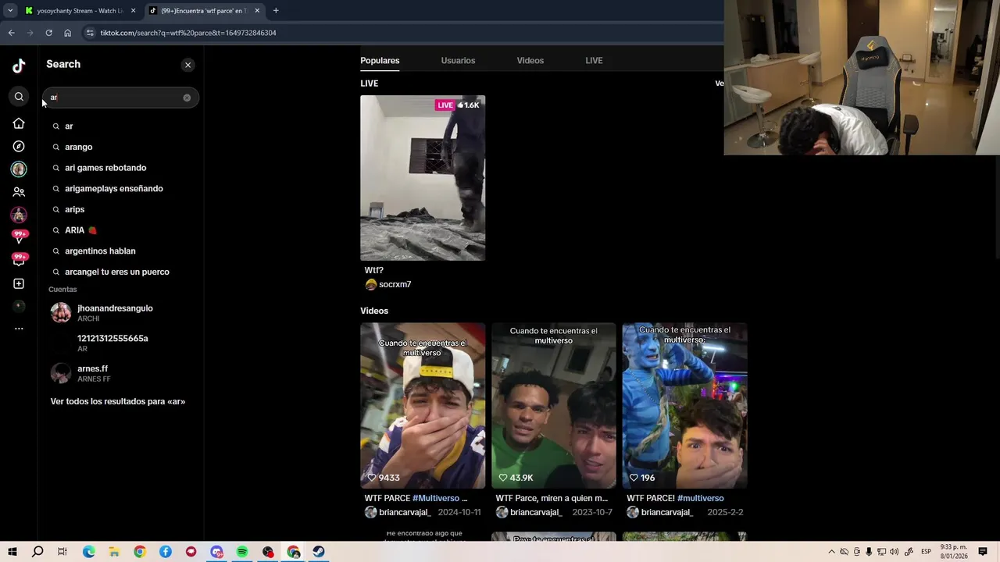Viewport: 1000px width, 562px height.
Task: Switch to the Videos tab
Action: click(530, 60)
